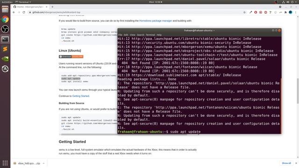This screenshot has width=299, height=168.
Task: Follow the Getting Started link
Action: click(81, 96)
